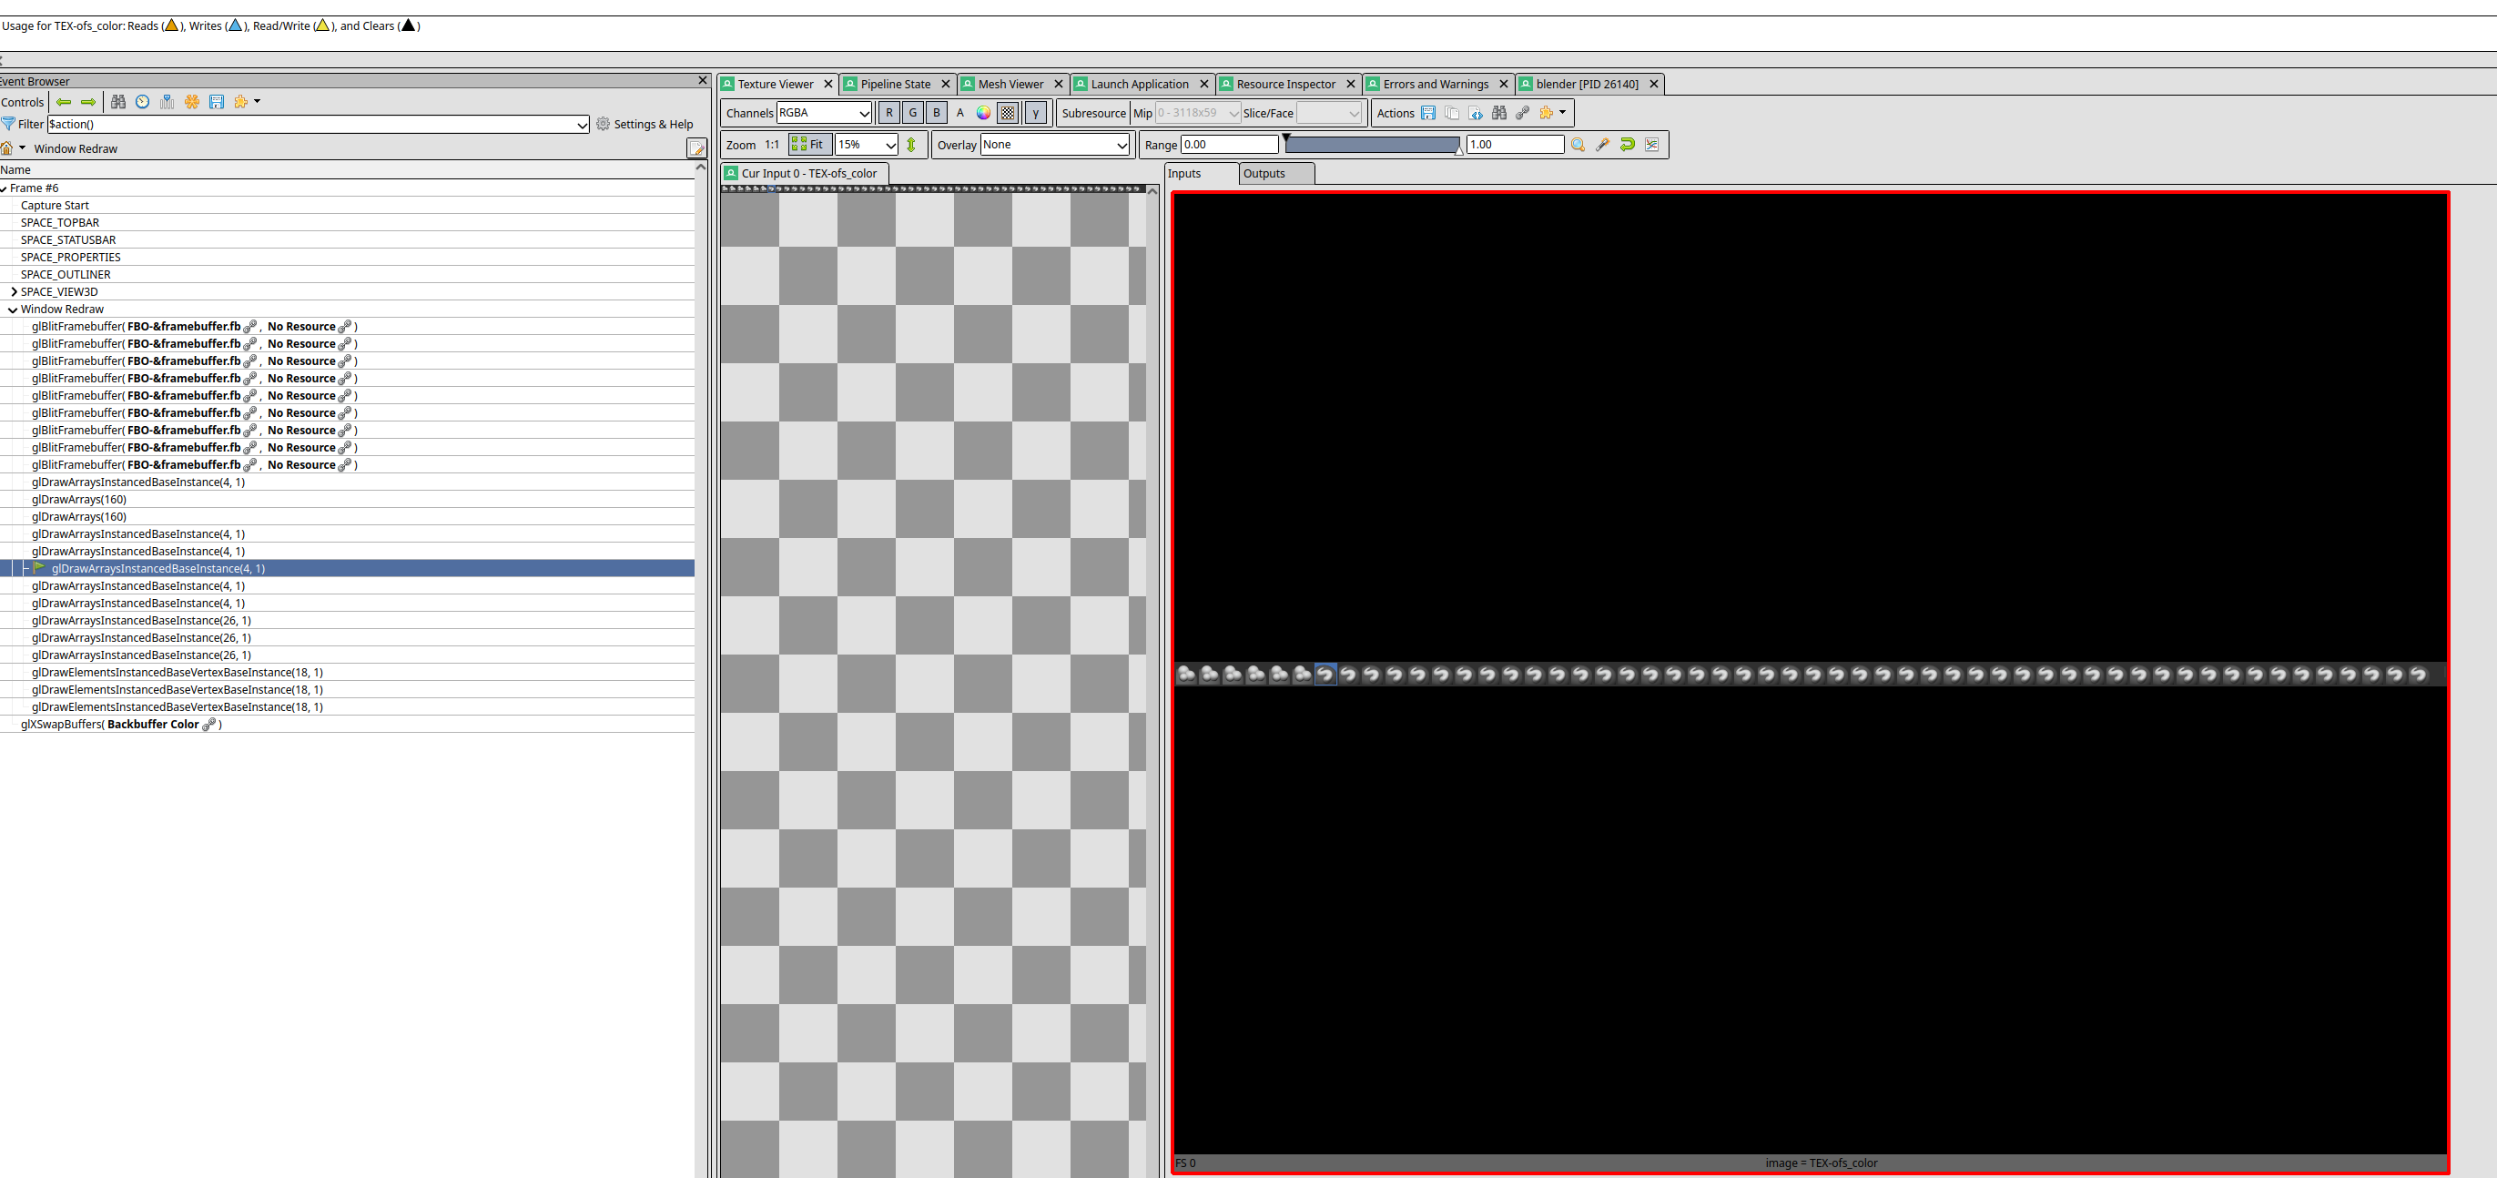Toggle the gamma γ display button
The width and height of the screenshot is (2497, 1178).
click(x=1035, y=114)
